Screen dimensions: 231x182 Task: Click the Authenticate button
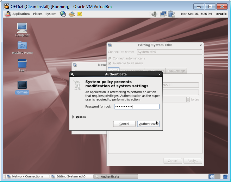(148, 124)
